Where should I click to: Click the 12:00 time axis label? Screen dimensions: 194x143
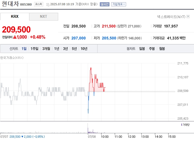(132, 137)
